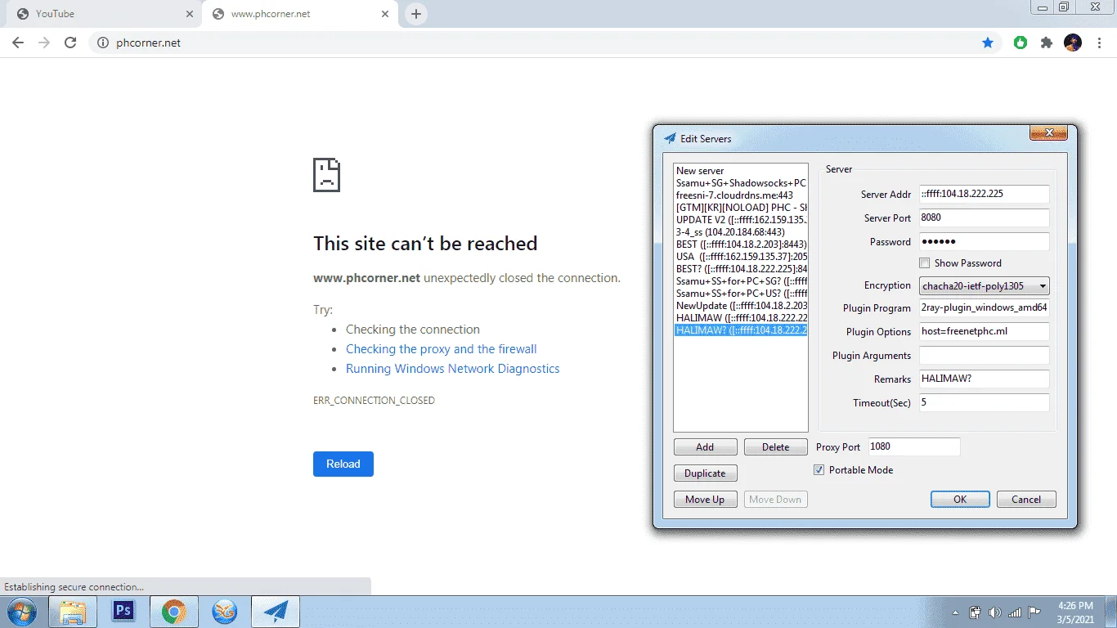Image resolution: width=1117 pixels, height=628 pixels.
Task: Click the Chrome forward arrow
Action: click(x=44, y=43)
